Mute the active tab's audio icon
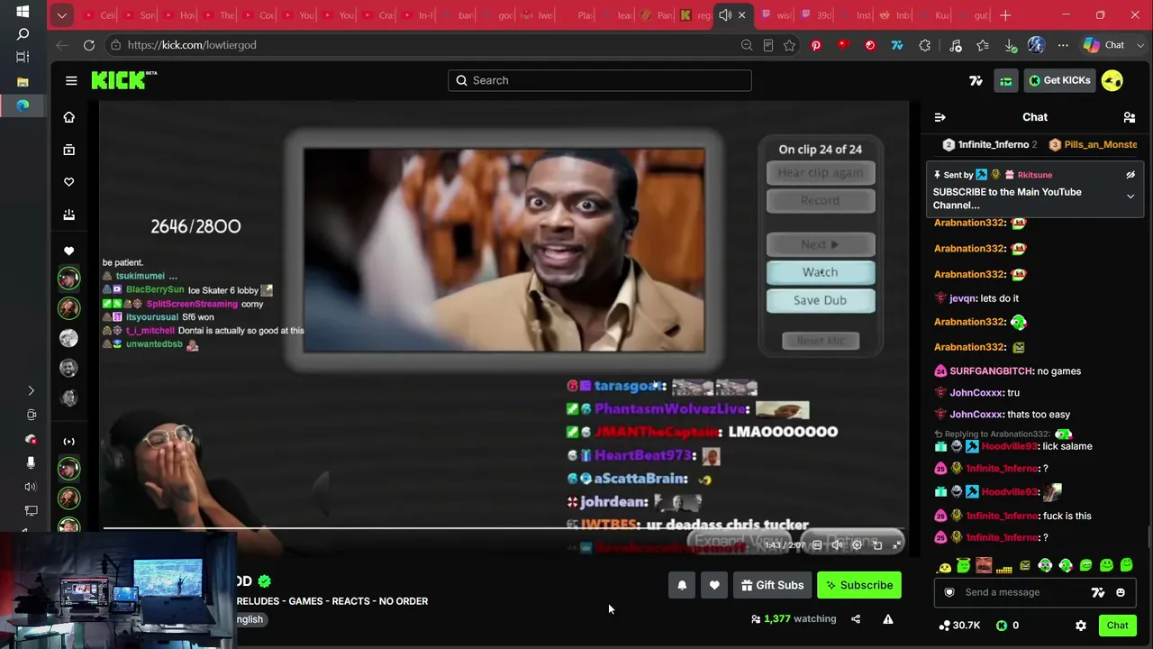1153x649 pixels. pos(725,15)
